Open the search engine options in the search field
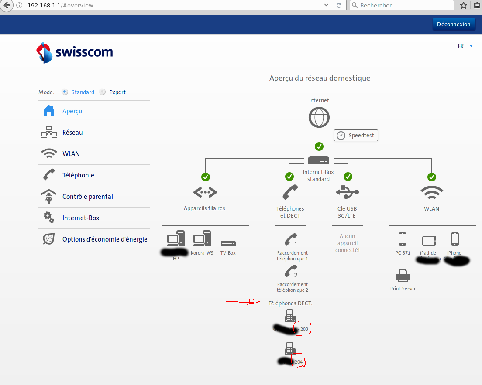Screen dimensions: 482x385 click(x=355, y=5)
